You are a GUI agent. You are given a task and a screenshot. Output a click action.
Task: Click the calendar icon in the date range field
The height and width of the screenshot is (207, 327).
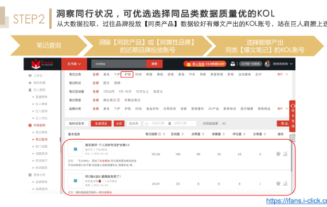[x=146, y=124]
